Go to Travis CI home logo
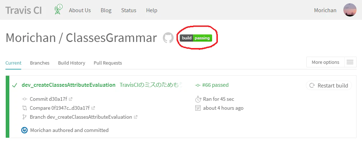362x142 pixels. pyautogui.click(x=24, y=10)
